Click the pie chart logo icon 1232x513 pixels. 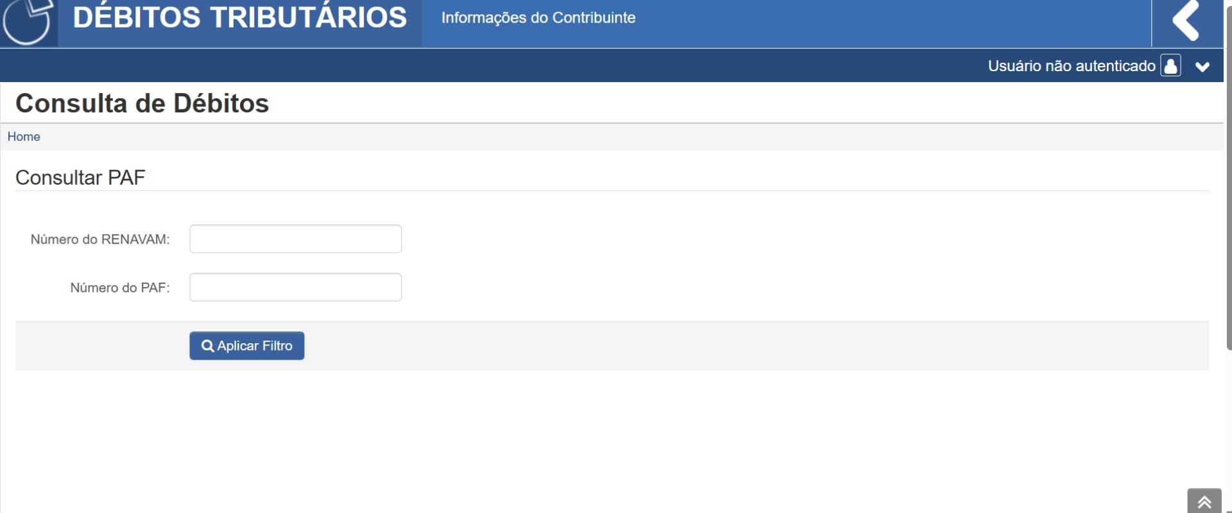point(28,22)
